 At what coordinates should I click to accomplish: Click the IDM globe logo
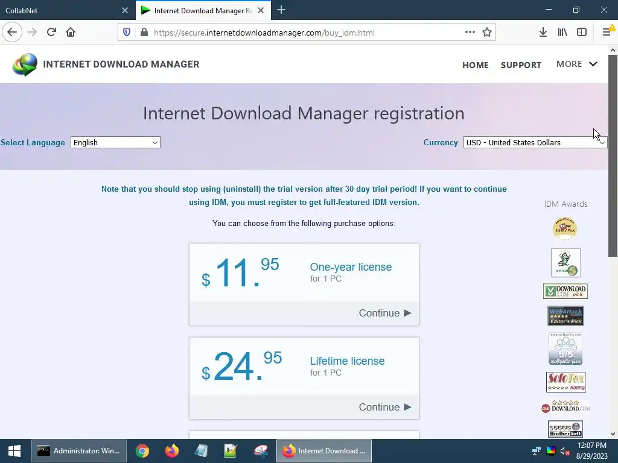pyautogui.click(x=25, y=64)
